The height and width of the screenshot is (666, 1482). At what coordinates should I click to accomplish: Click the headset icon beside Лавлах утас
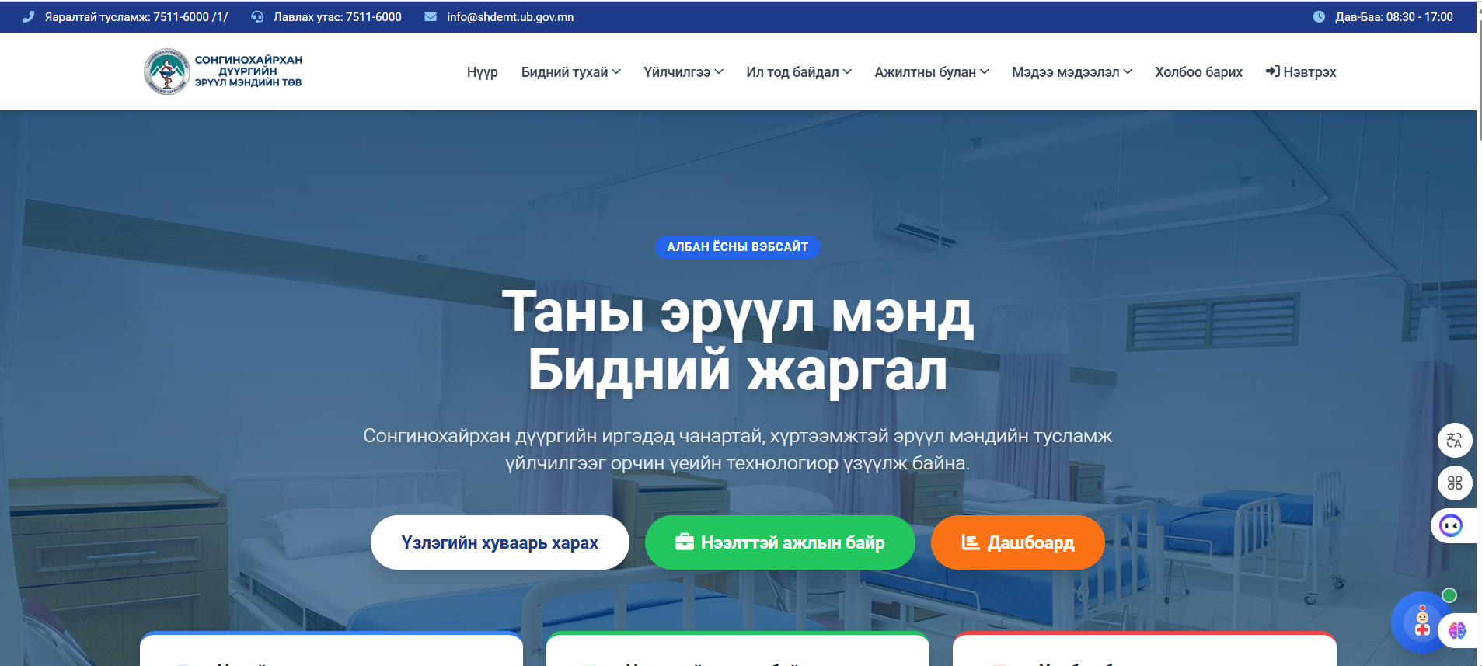(x=257, y=16)
